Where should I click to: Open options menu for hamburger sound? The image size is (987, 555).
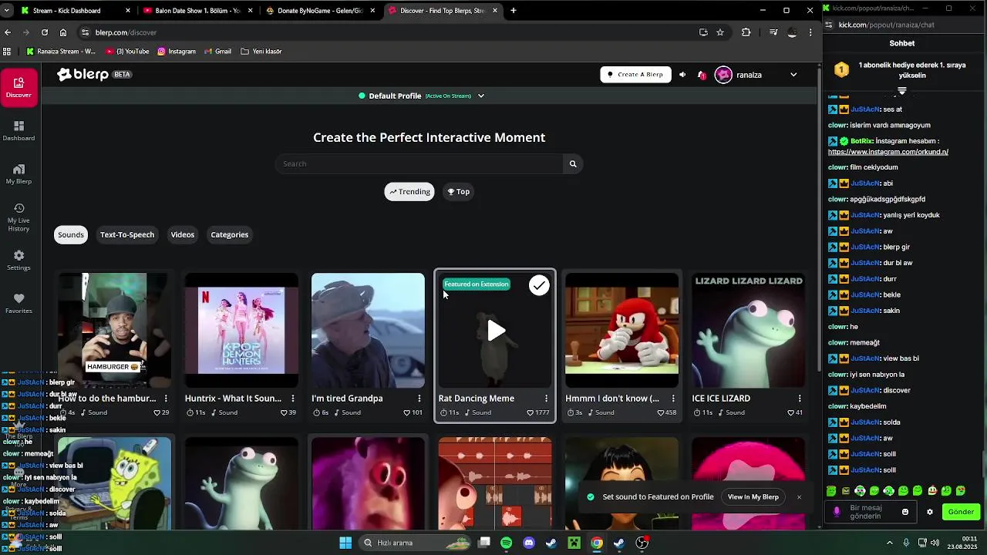(x=166, y=399)
